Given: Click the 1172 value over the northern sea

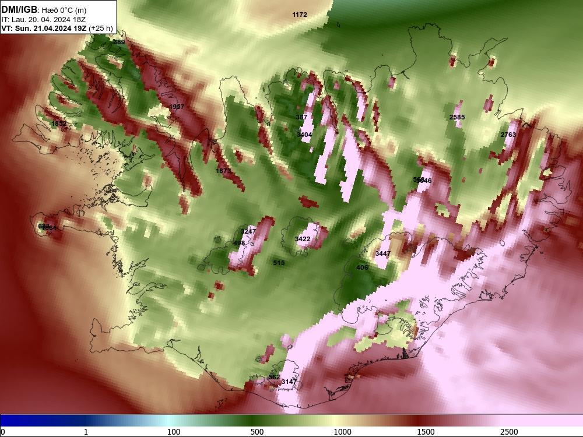Looking at the screenshot, I should [x=300, y=15].
